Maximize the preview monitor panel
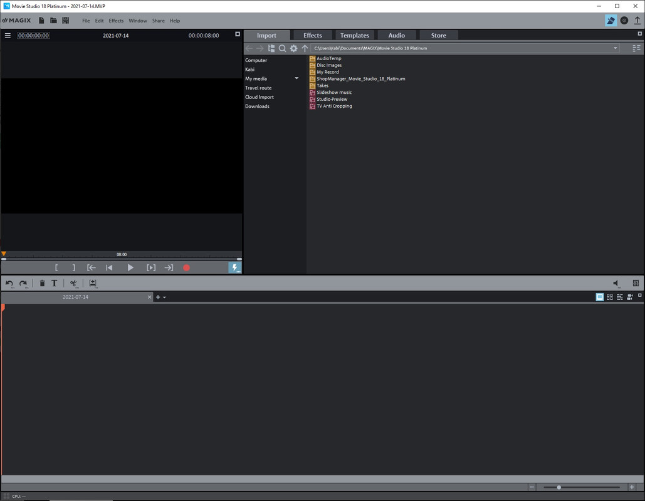The image size is (645, 501). [x=238, y=34]
